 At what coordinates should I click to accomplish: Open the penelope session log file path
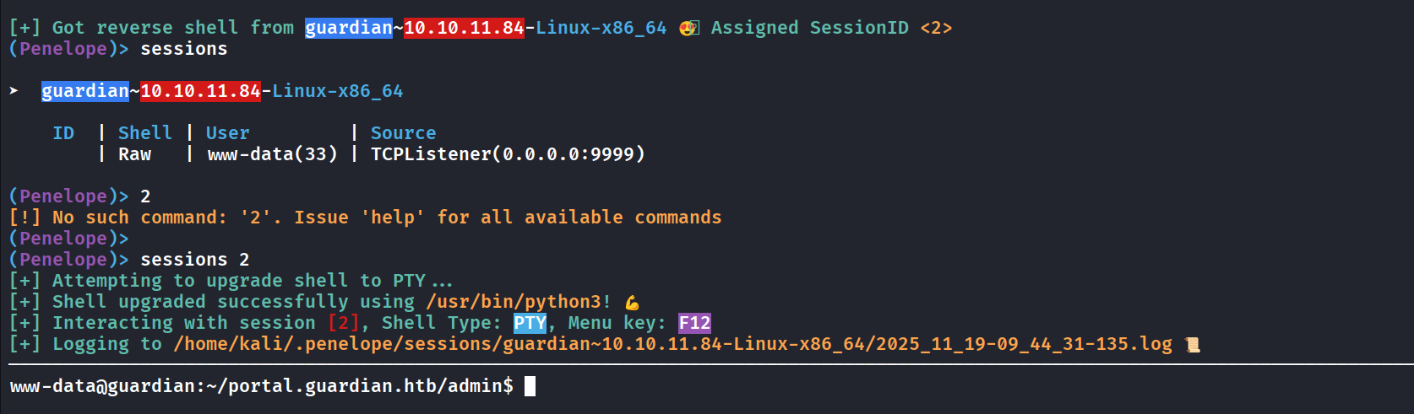pyautogui.click(x=672, y=344)
